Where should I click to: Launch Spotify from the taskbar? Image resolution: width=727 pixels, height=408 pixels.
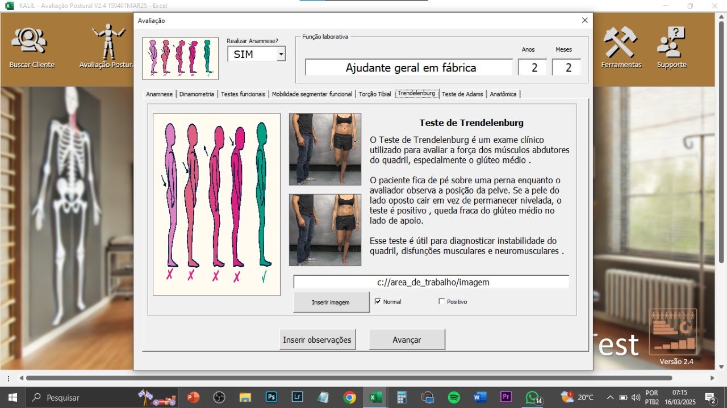click(454, 397)
